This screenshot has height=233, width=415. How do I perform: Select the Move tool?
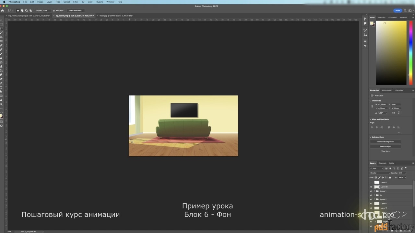click(x=1, y=20)
